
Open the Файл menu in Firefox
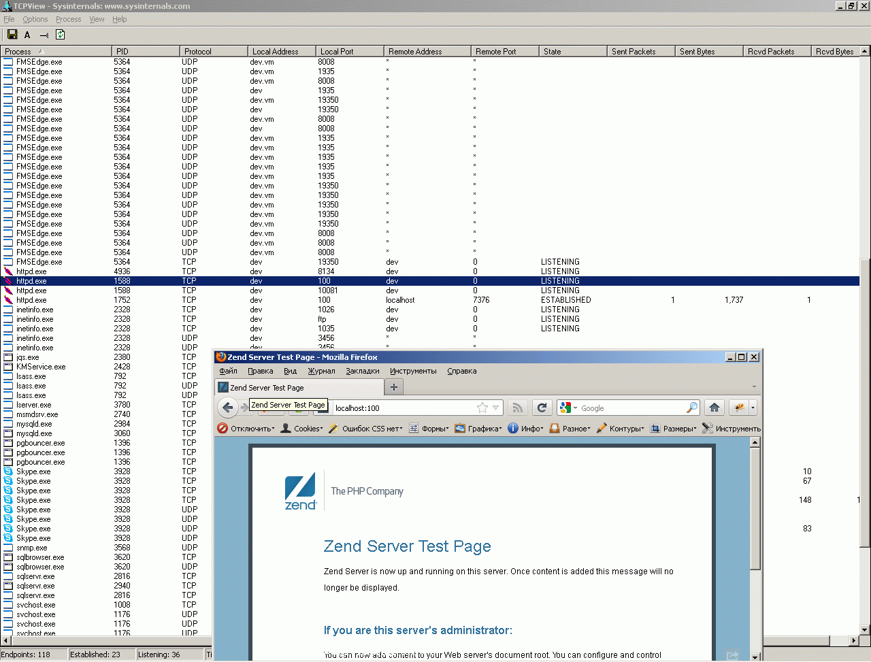click(x=229, y=371)
